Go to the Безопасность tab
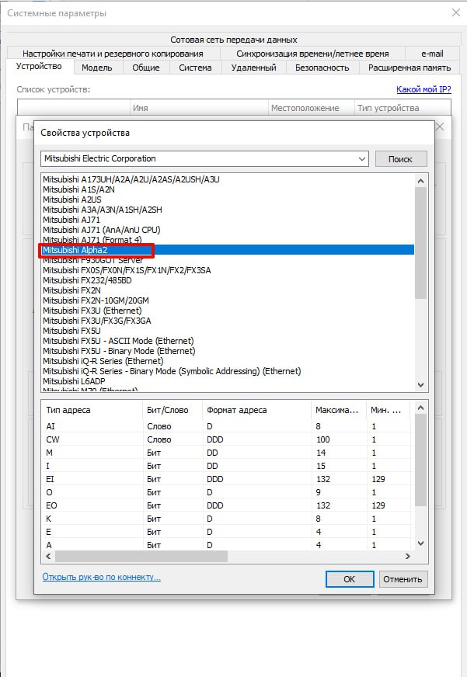 (x=322, y=68)
